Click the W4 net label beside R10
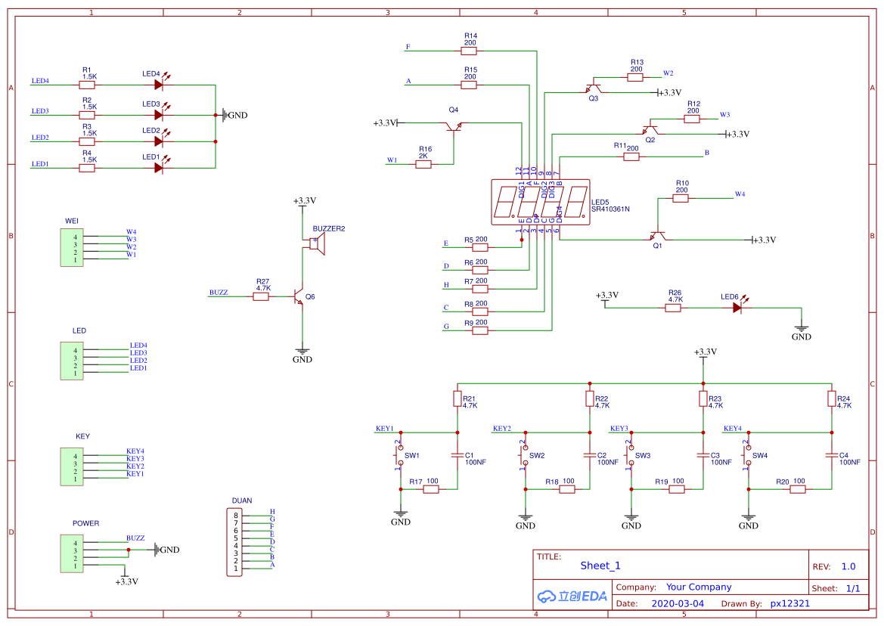 pos(740,194)
